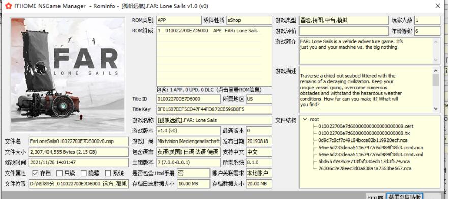Click the Title ID field

click(189, 99)
